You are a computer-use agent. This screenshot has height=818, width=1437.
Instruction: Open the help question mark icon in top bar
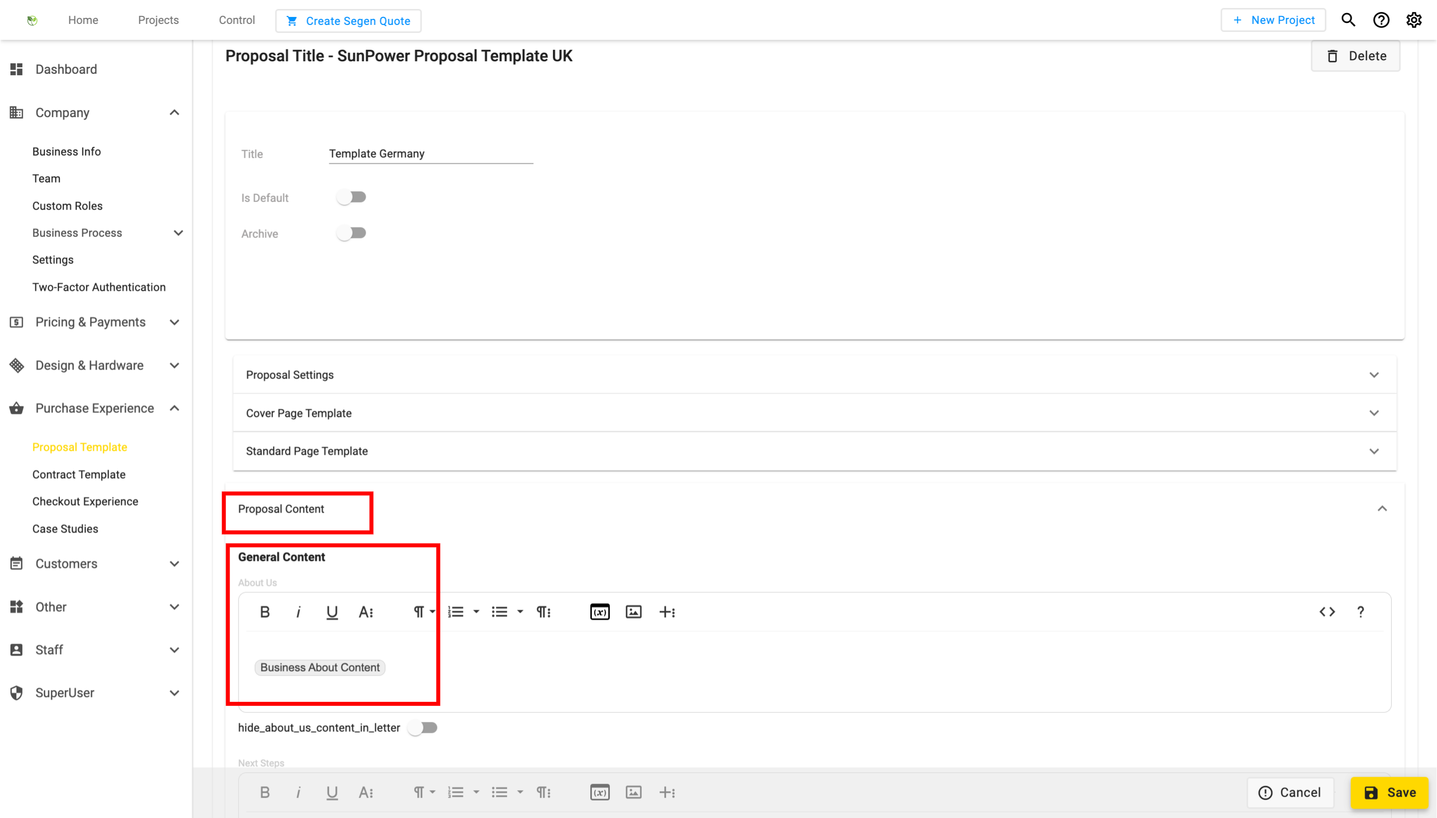click(1381, 20)
